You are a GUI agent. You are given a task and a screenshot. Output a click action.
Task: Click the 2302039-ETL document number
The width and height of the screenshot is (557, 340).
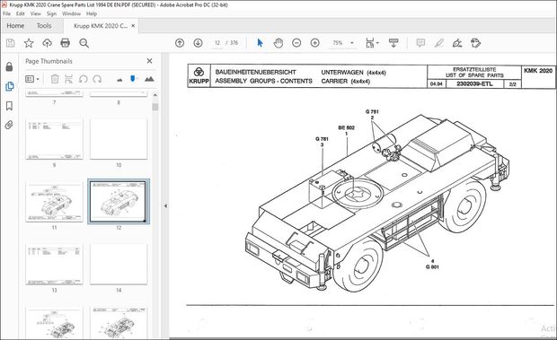coord(474,84)
